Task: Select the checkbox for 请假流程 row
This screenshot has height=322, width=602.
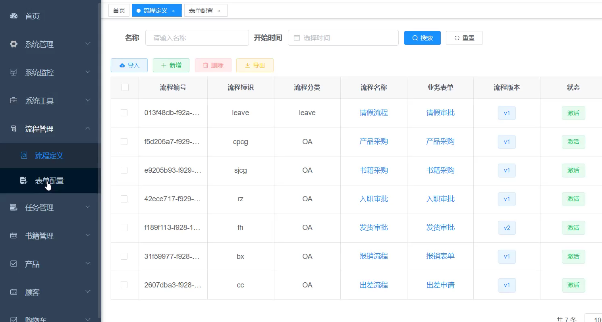Action: click(x=124, y=113)
